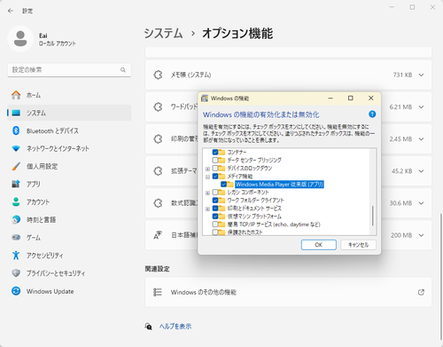
Task: Click the ホーム house icon in sidebar
Action: click(x=16, y=95)
